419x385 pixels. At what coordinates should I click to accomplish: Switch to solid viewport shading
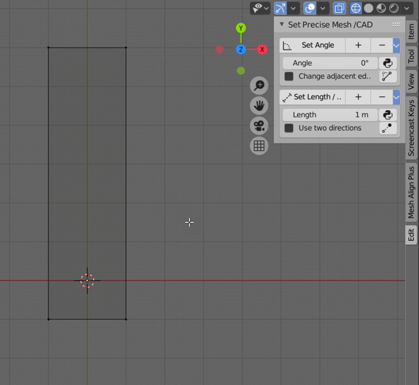[x=369, y=8]
